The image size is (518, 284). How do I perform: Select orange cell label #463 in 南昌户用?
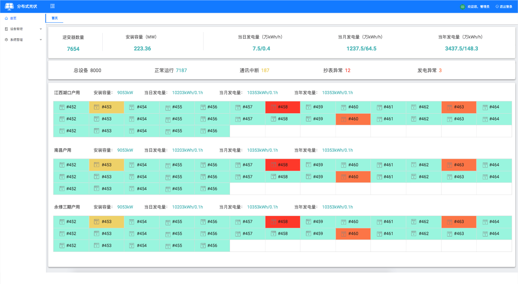[x=459, y=165]
